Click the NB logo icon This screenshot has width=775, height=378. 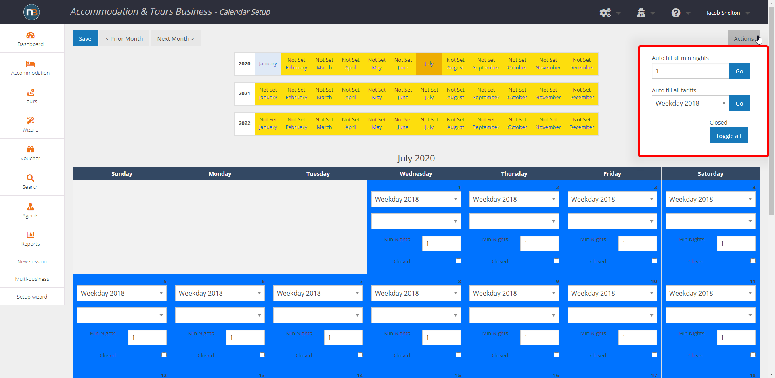pos(31,12)
